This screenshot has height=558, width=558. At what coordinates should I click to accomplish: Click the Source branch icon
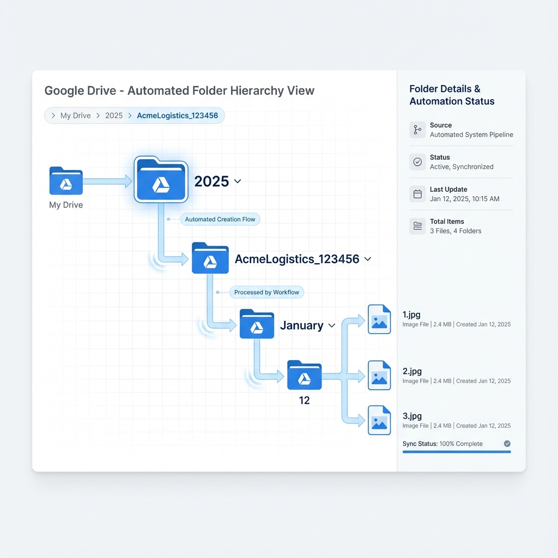pyautogui.click(x=417, y=130)
